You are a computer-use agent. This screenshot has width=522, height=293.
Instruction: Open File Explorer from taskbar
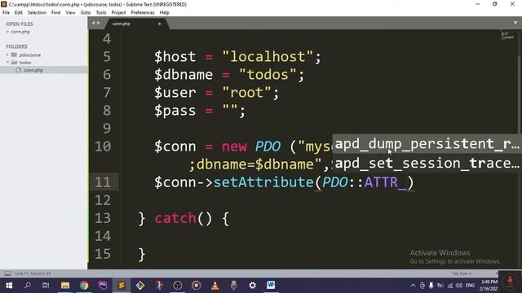pos(65,286)
